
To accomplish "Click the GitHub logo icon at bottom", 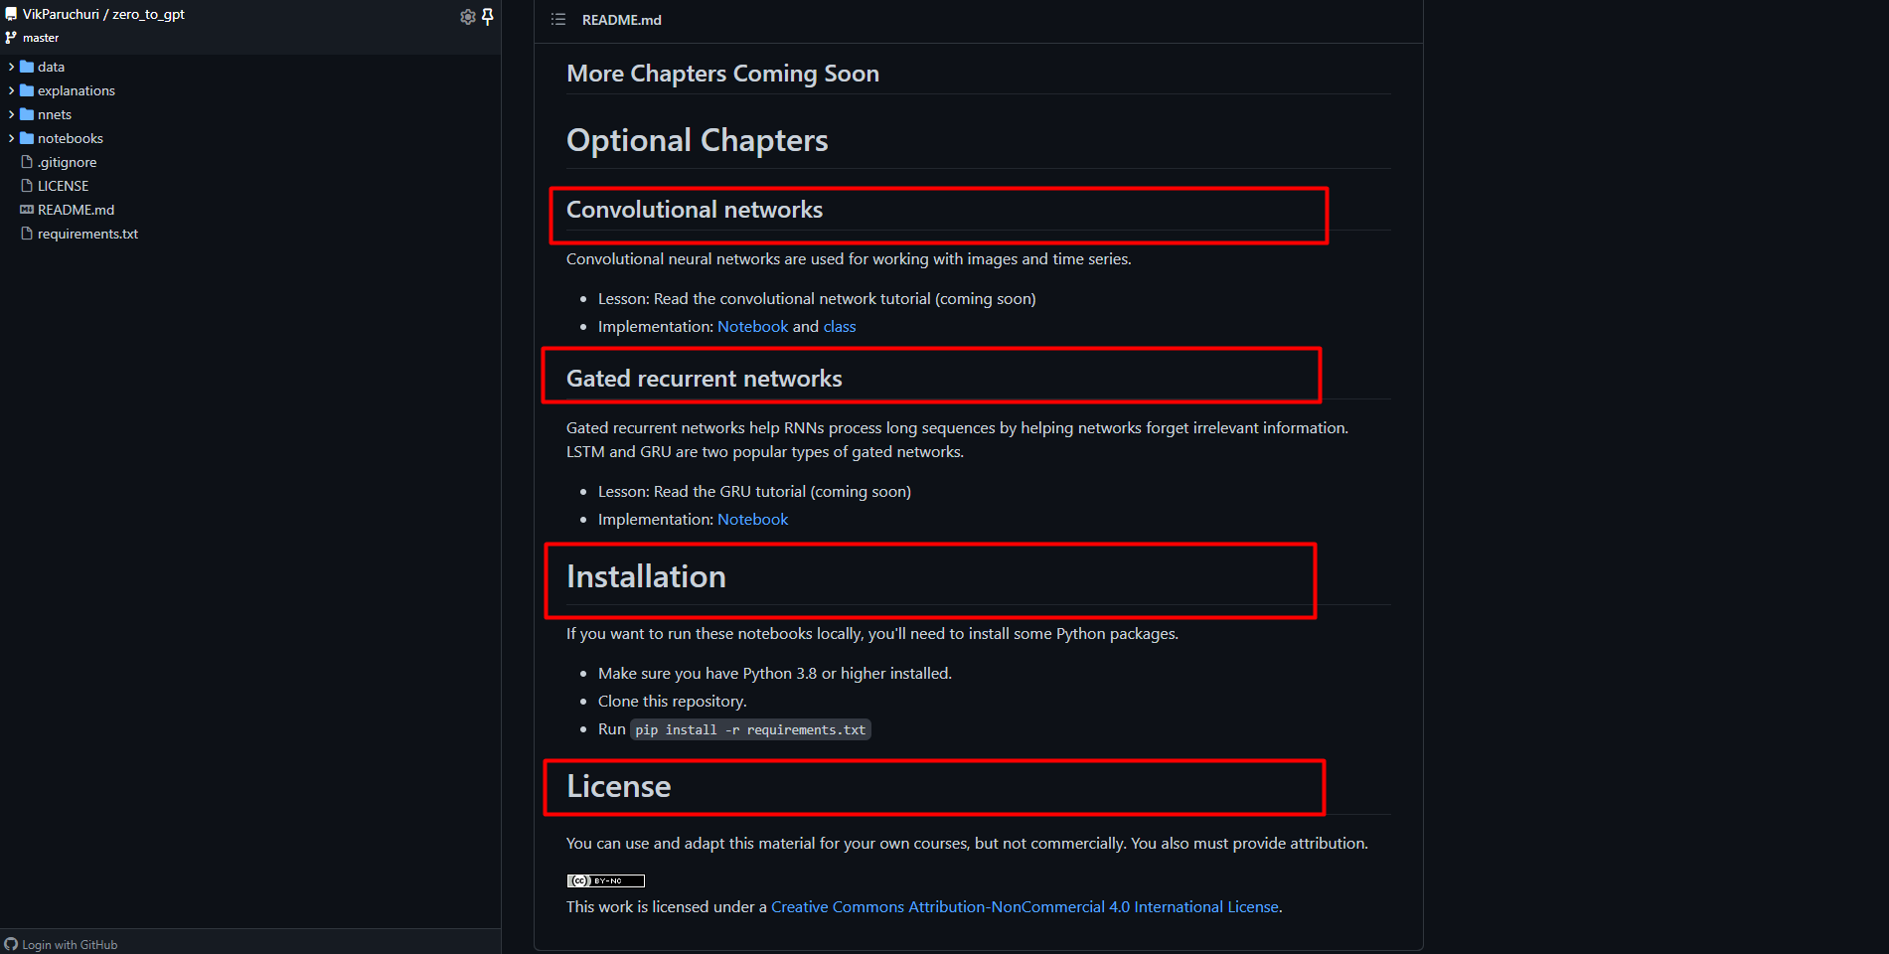I will tap(11, 944).
